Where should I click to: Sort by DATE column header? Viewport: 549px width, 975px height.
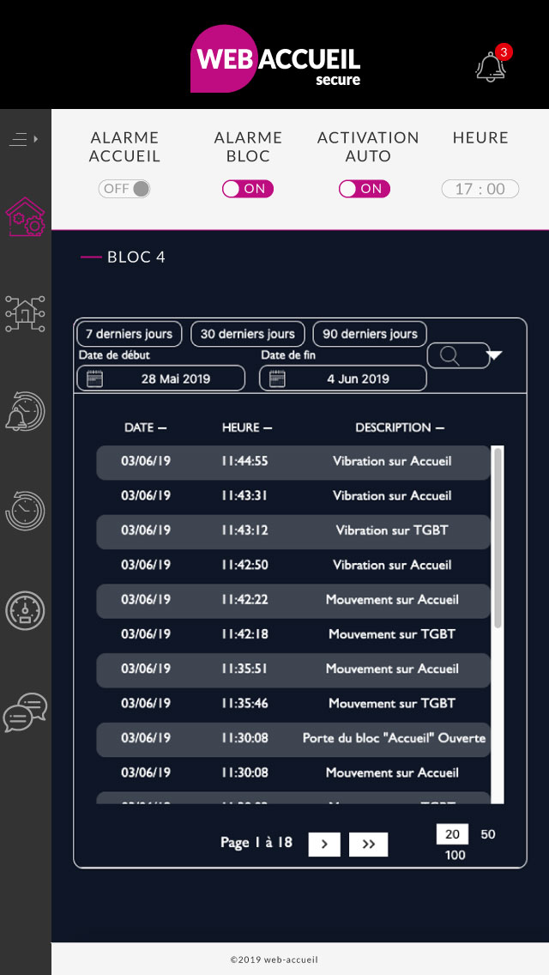pyautogui.click(x=146, y=427)
